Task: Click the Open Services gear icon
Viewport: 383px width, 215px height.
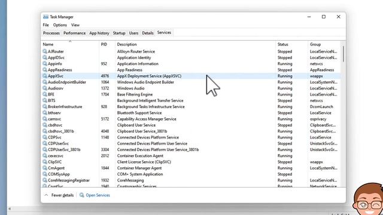Action: tap(82, 195)
